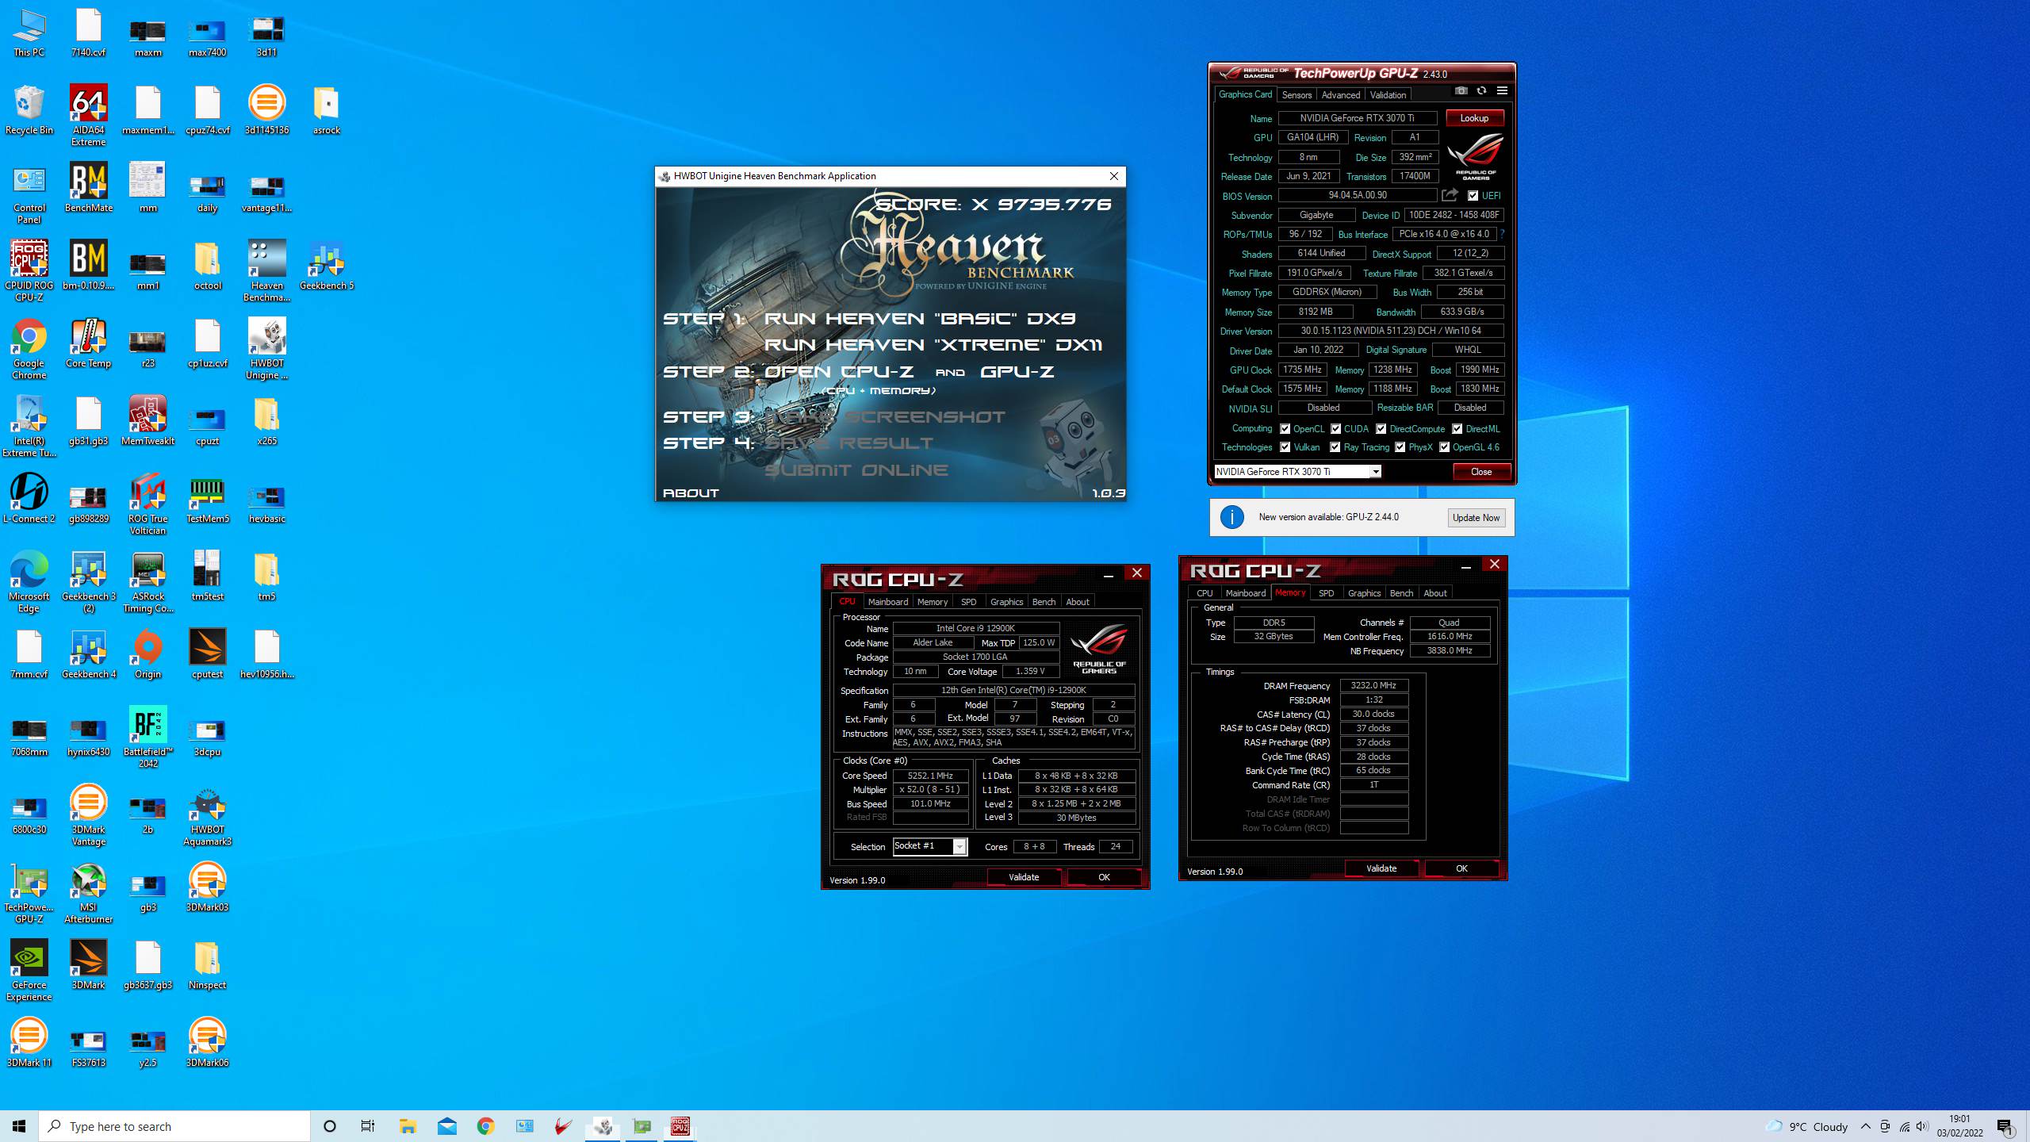Toggle the OpenGL 4.6 checkbox

1444,447
